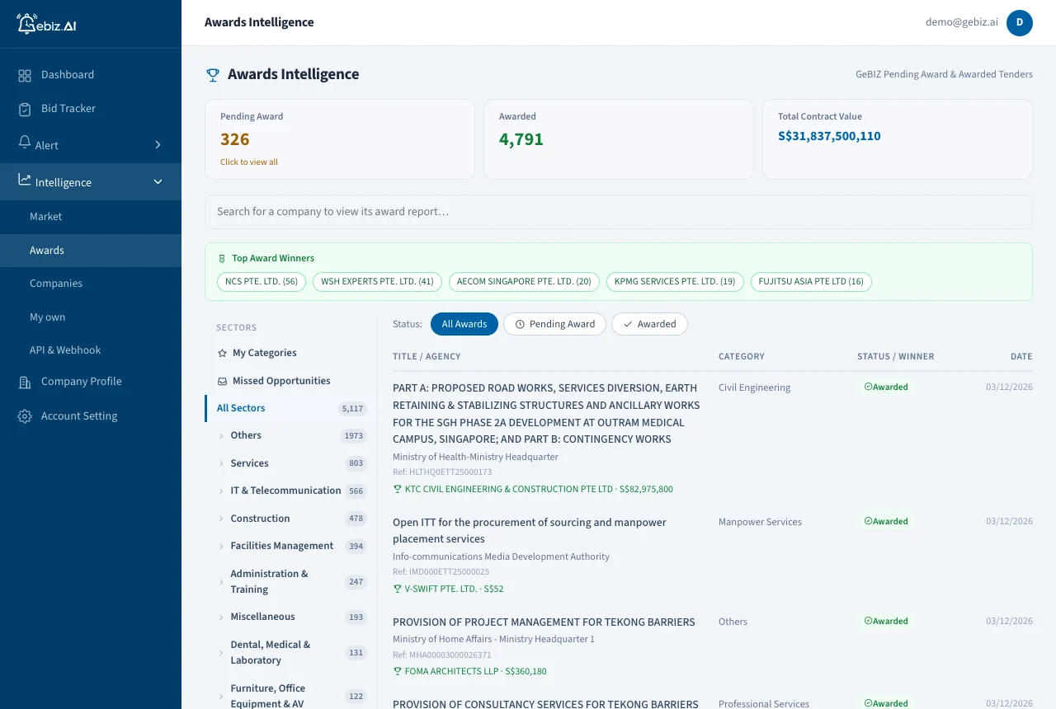Expand the IT & Telecommunication sector chevron
The image size is (1056, 709).
(221, 491)
